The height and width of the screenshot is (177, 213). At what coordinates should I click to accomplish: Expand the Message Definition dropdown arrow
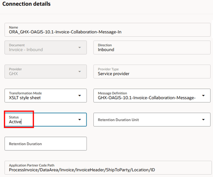tap(203, 95)
